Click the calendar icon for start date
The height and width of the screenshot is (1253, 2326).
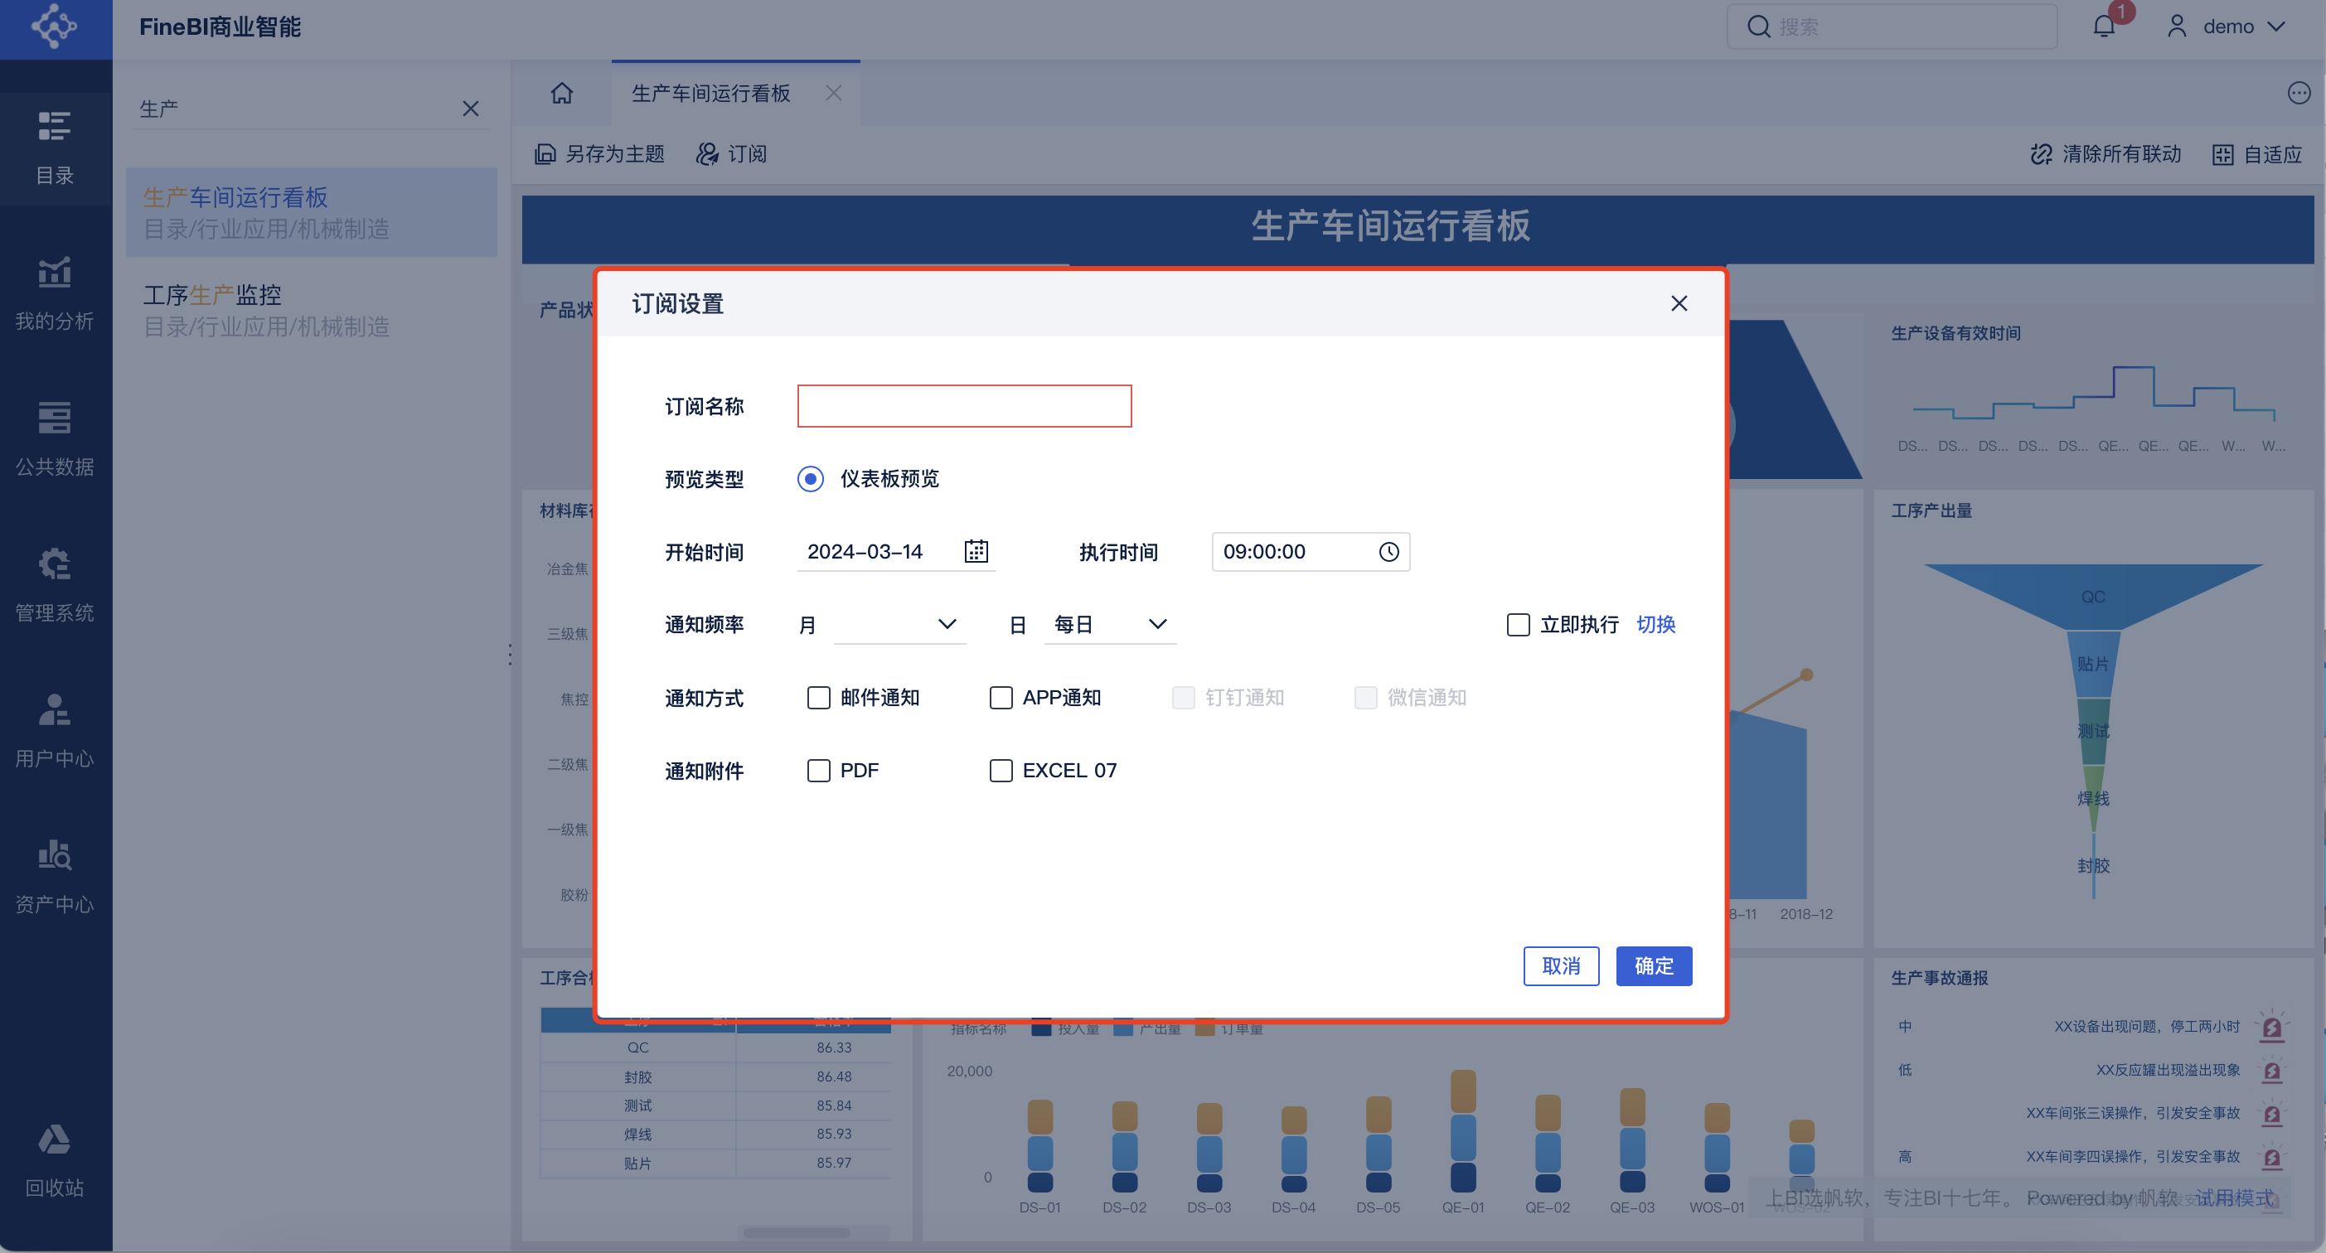(x=975, y=550)
